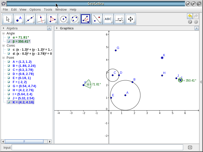Viewport: 203px width, 152px height.
Task: Collapse the Point group in Algebra view
Action: [3, 58]
